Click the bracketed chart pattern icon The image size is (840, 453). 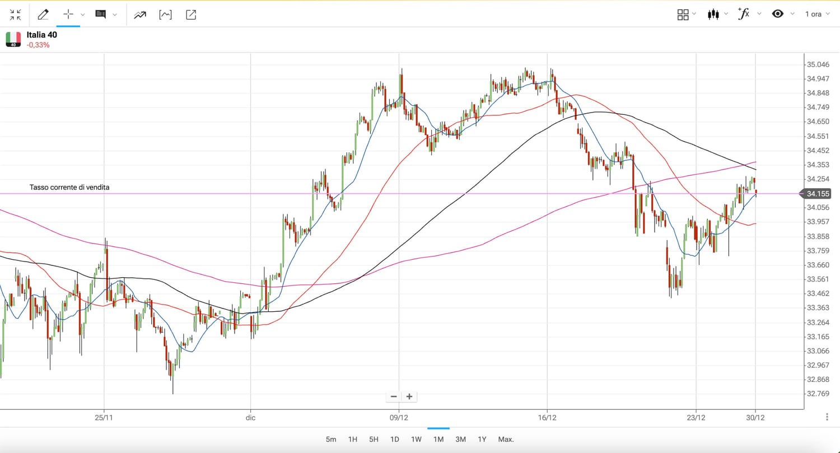tap(165, 15)
